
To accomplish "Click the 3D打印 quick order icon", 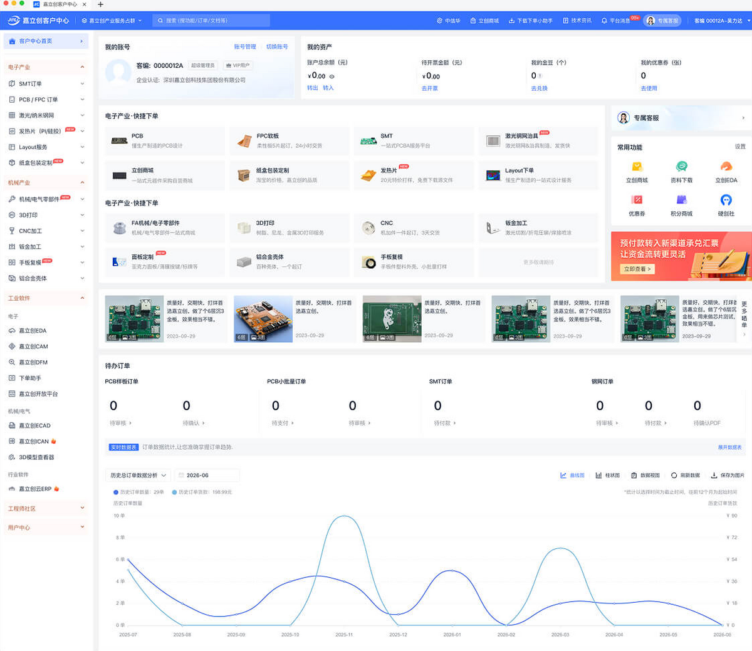I will (244, 228).
